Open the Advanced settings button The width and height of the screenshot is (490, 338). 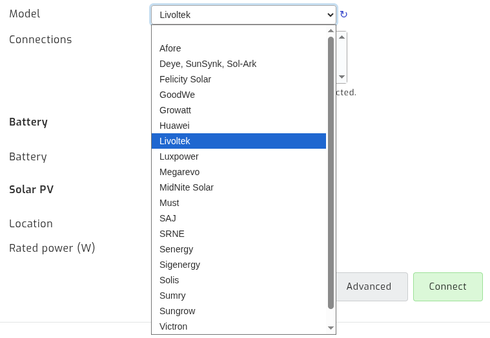pos(369,286)
